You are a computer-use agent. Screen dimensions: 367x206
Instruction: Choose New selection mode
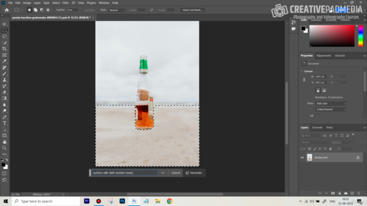click(x=29, y=10)
